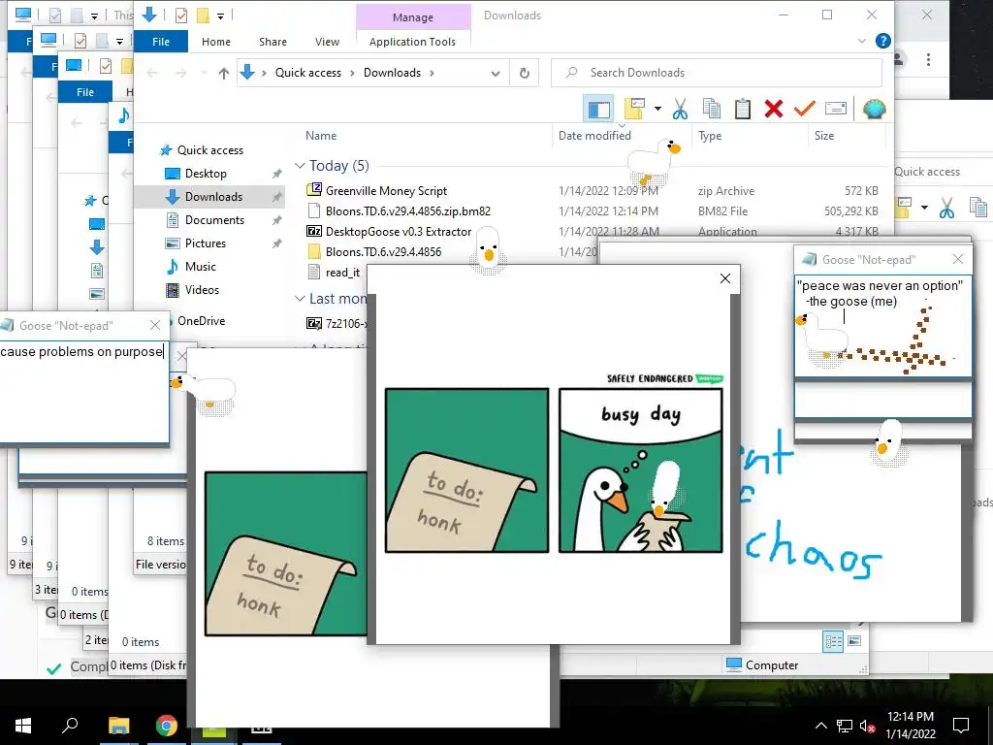Select the Bloons.TD.6.v29.4.4856.zip.bm82 file
This screenshot has height=745, width=993.
click(408, 211)
